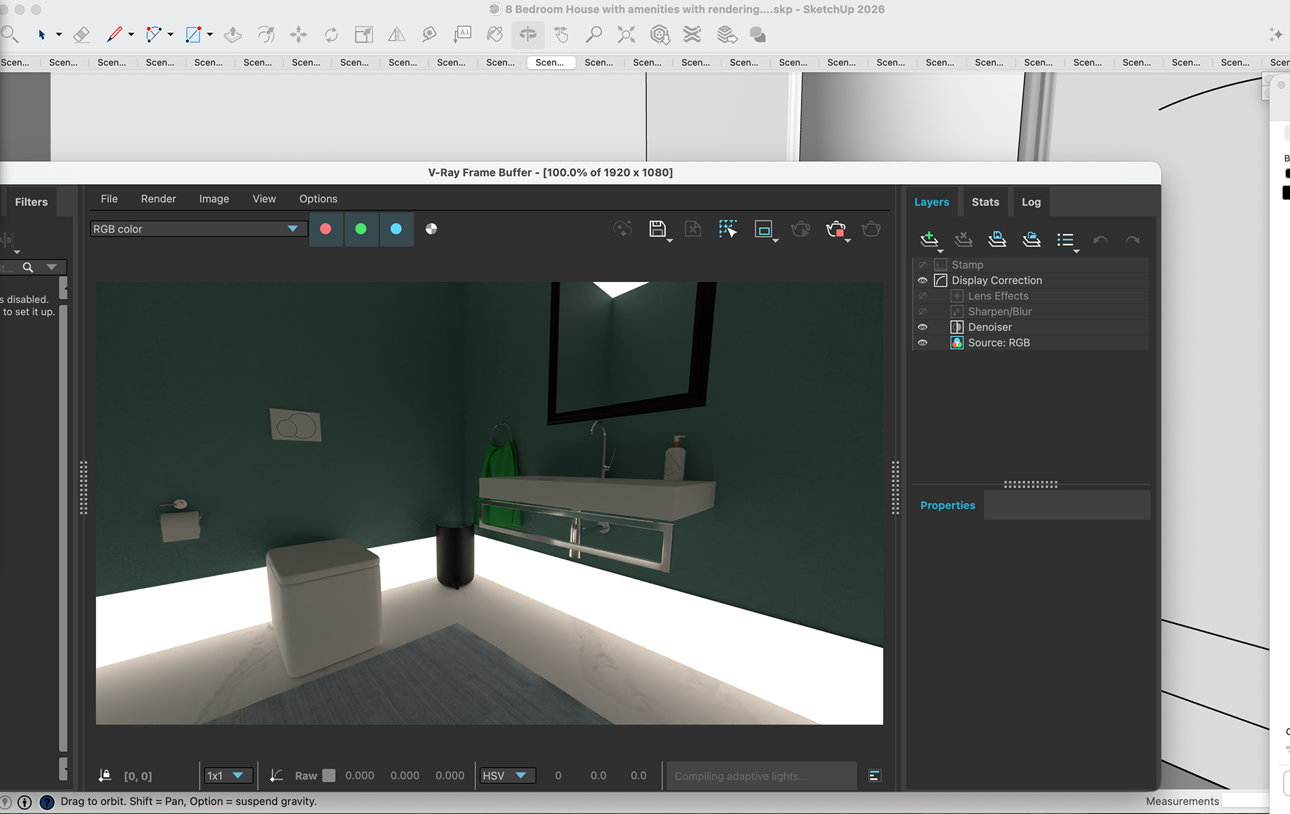
Task: Hide the Denoiser layer
Action: (x=922, y=327)
